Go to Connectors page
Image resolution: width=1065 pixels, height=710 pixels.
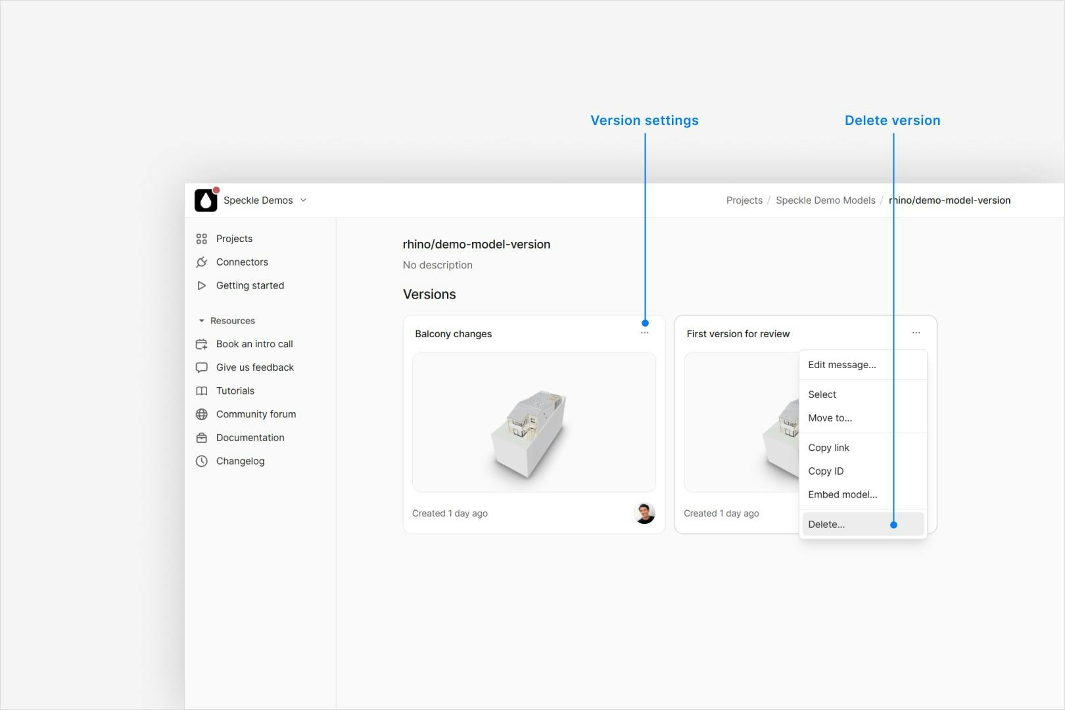(x=242, y=262)
